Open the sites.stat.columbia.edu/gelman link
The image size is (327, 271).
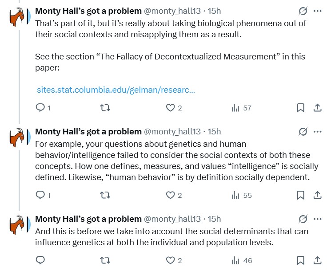[x=116, y=90]
